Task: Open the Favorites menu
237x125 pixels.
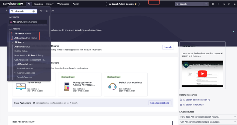Action: (x=38, y=4)
